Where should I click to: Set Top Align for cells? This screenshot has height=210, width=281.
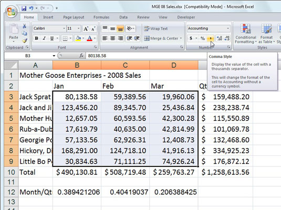[x=105, y=28]
